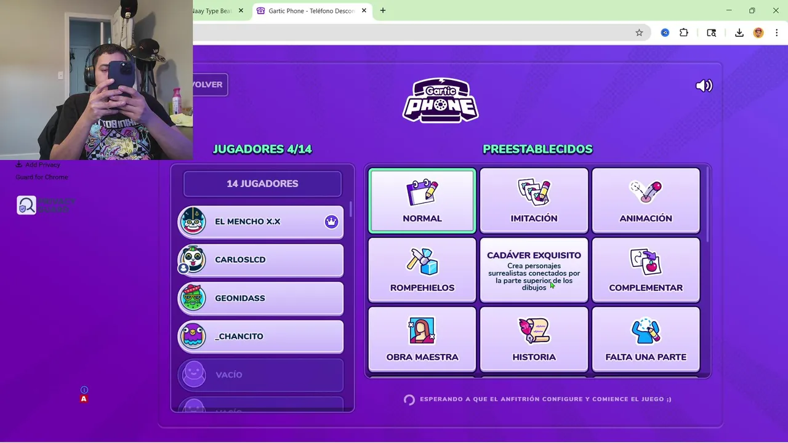Image resolution: width=788 pixels, height=443 pixels.
Task: Mute the game sound speaker icon
Action: [x=704, y=86]
